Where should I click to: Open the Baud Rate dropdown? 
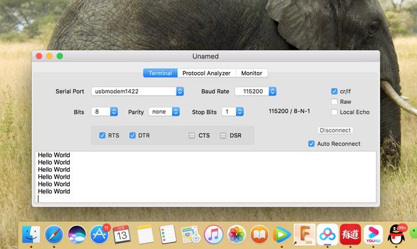click(255, 91)
